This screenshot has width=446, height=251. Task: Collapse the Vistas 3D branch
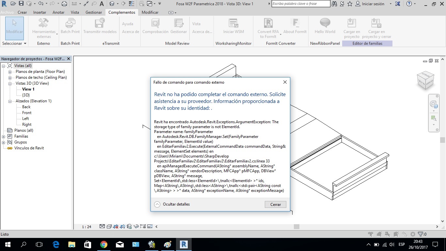(9, 83)
